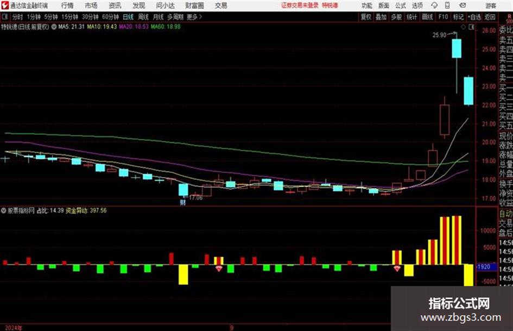Open the 功能 menu
Screen dimensions: 513x331
(x=367, y=5)
